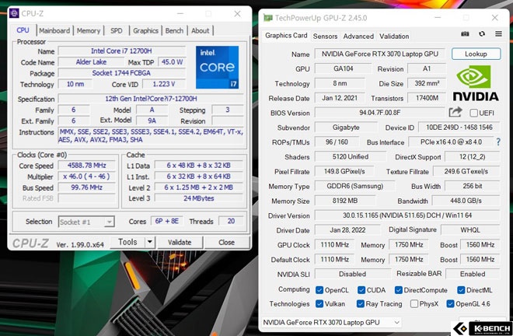Close the GPU-Z window via X
The width and height of the screenshot is (513, 336).
click(495, 18)
